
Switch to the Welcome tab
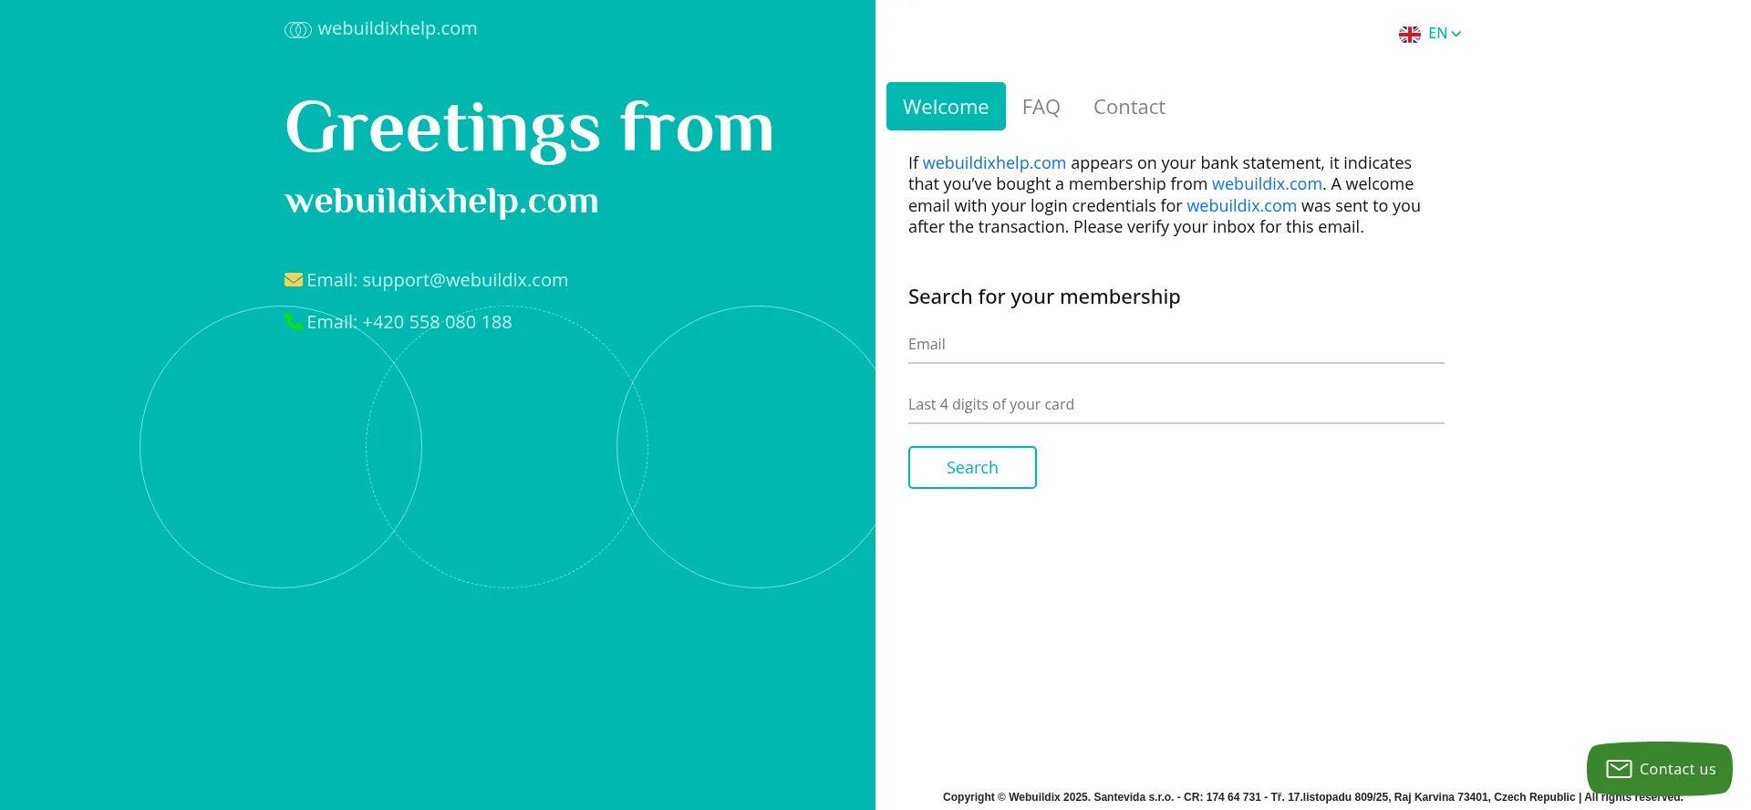click(x=946, y=107)
